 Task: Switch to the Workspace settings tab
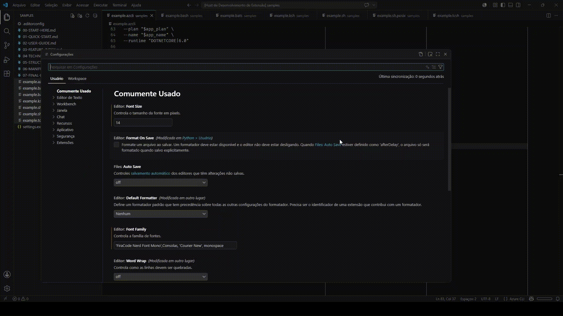coord(77,78)
